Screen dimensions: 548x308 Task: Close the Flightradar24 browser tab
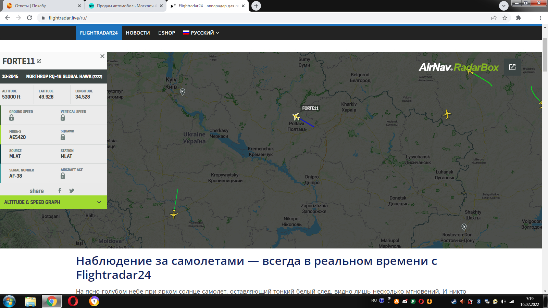243,6
